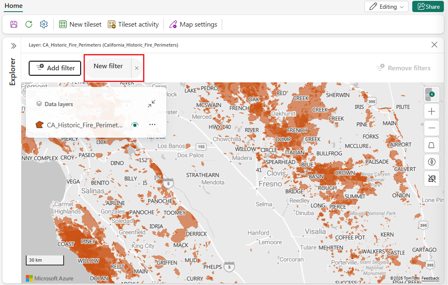Zoom in on the map

point(431,111)
